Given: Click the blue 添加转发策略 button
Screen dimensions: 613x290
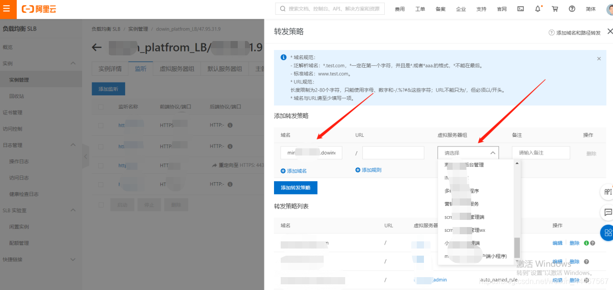Looking at the screenshot, I should pos(296,188).
